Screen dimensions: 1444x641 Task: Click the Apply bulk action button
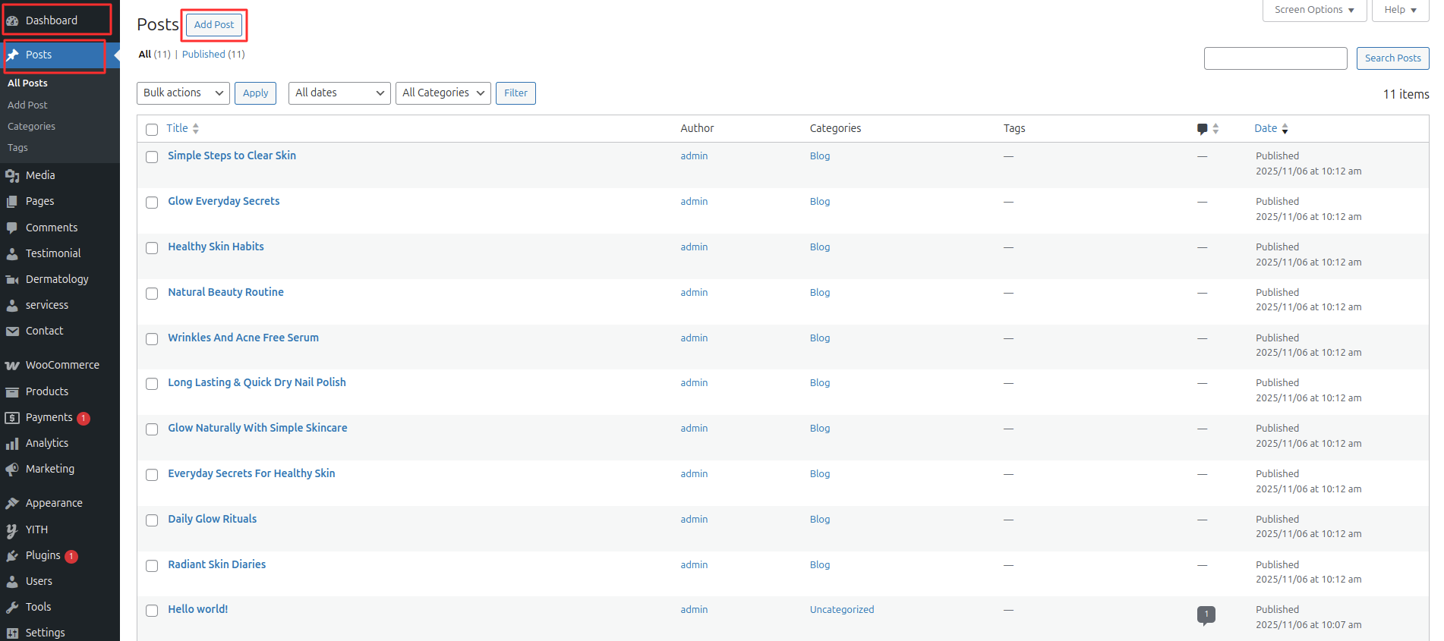(255, 93)
